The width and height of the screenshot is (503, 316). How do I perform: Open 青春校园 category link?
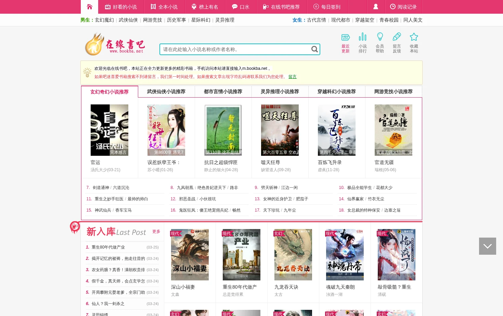[389, 20]
